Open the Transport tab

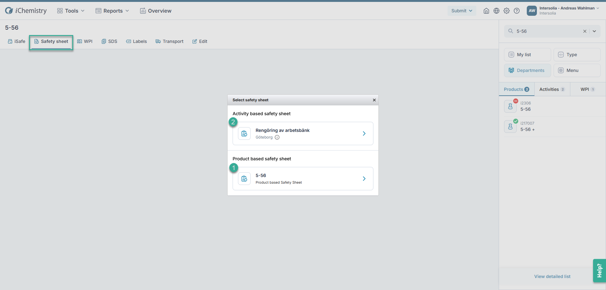tap(169, 41)
